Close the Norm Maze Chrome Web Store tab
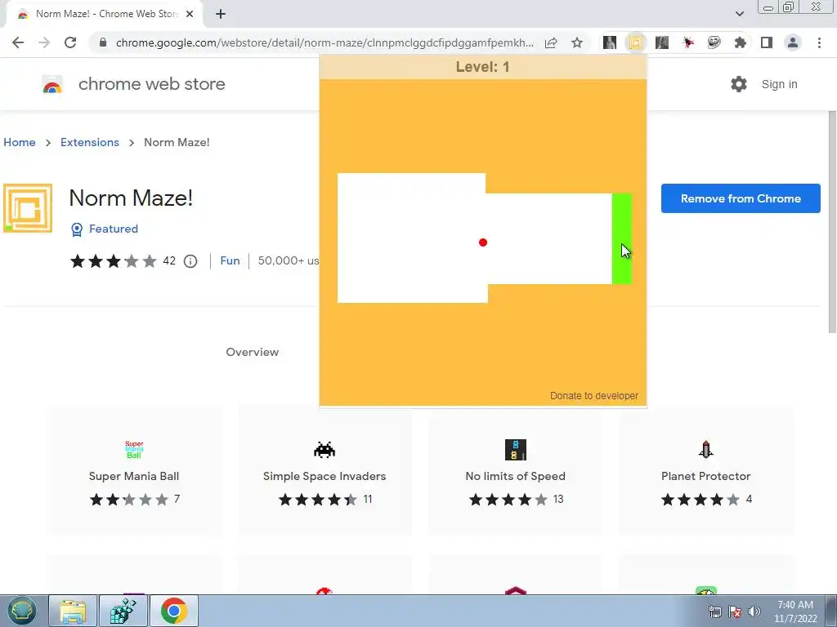This screenshot has height=627, width=837. (x=190, y=14)
